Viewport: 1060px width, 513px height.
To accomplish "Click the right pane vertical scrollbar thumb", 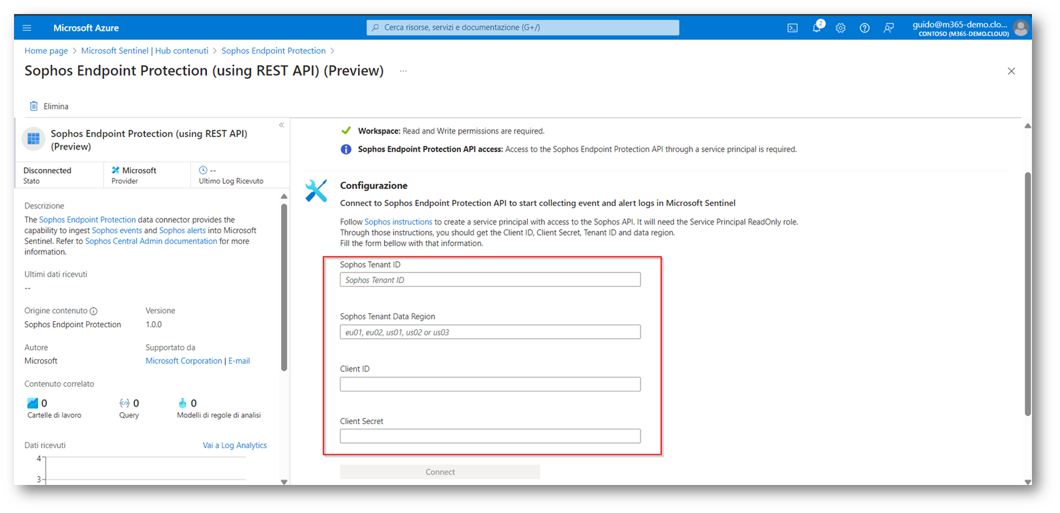I will (1028, 294).
